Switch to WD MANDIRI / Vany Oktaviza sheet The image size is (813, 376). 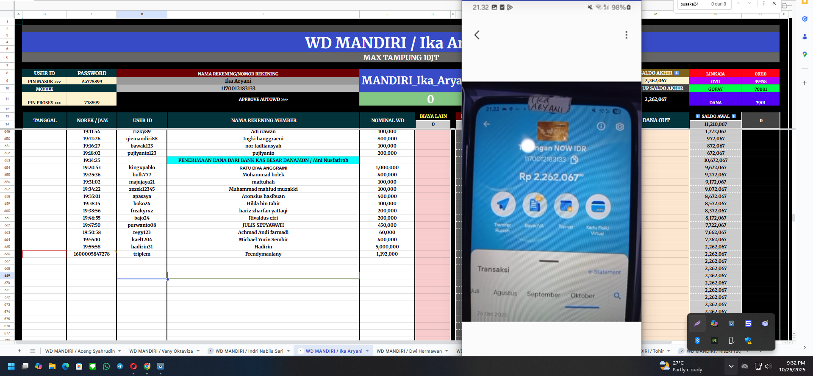click(161, 351)
